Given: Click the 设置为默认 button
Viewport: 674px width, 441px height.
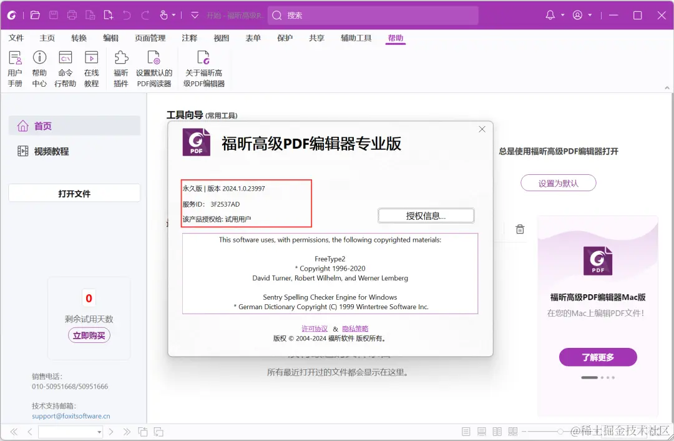Looking at the screenshot, I should tap(559, 183).
